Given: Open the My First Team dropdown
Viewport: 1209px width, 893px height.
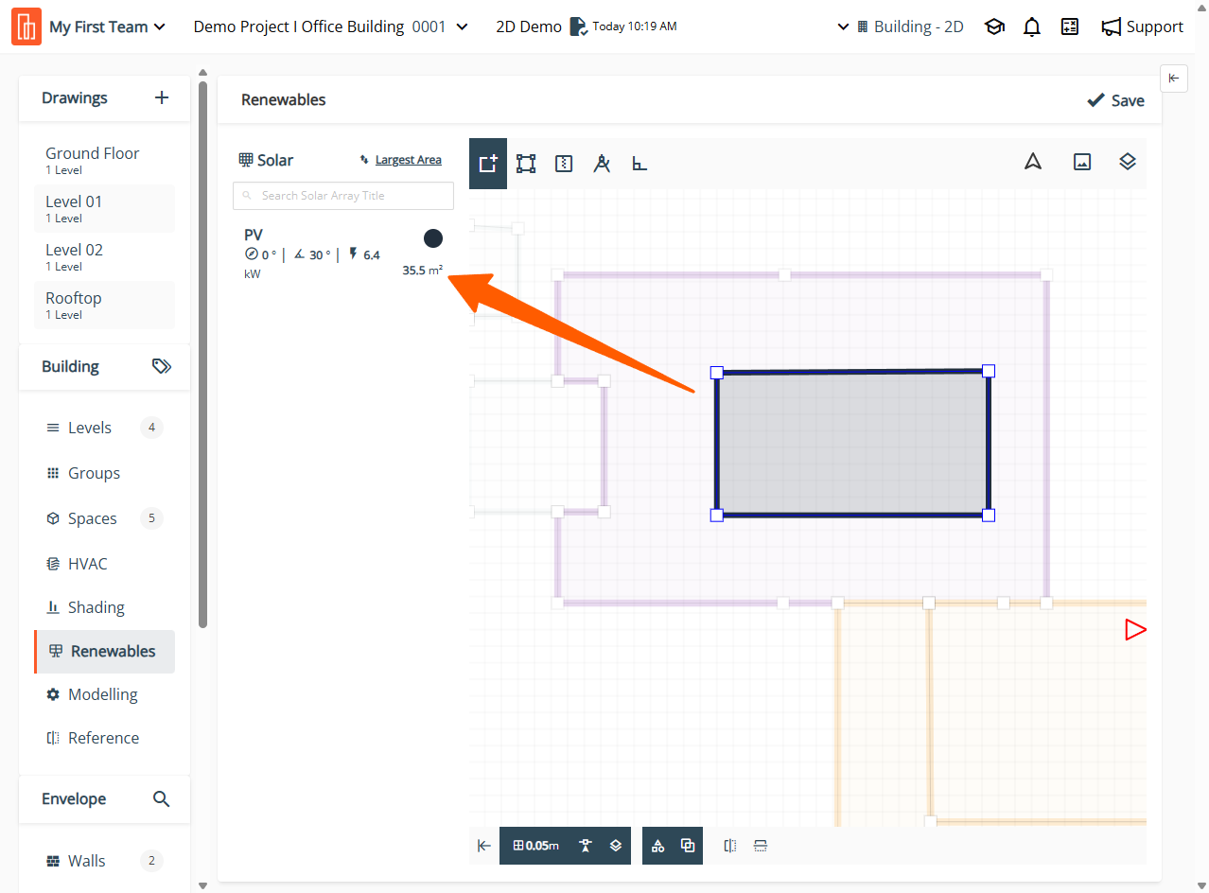Looking at the screenshot, I should 107,27.
